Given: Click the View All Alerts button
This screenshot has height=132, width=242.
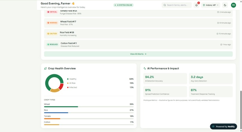Looking at the screenshot, I should [x=138, y=54].
